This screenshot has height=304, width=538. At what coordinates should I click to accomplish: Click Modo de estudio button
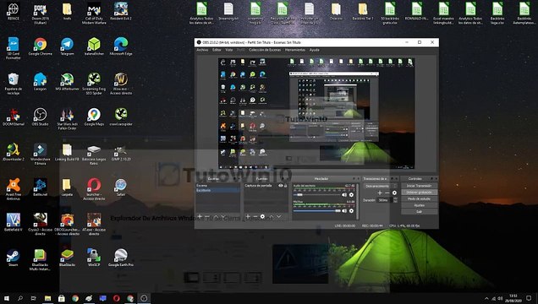pyautogui.click(x=419, y=198)
